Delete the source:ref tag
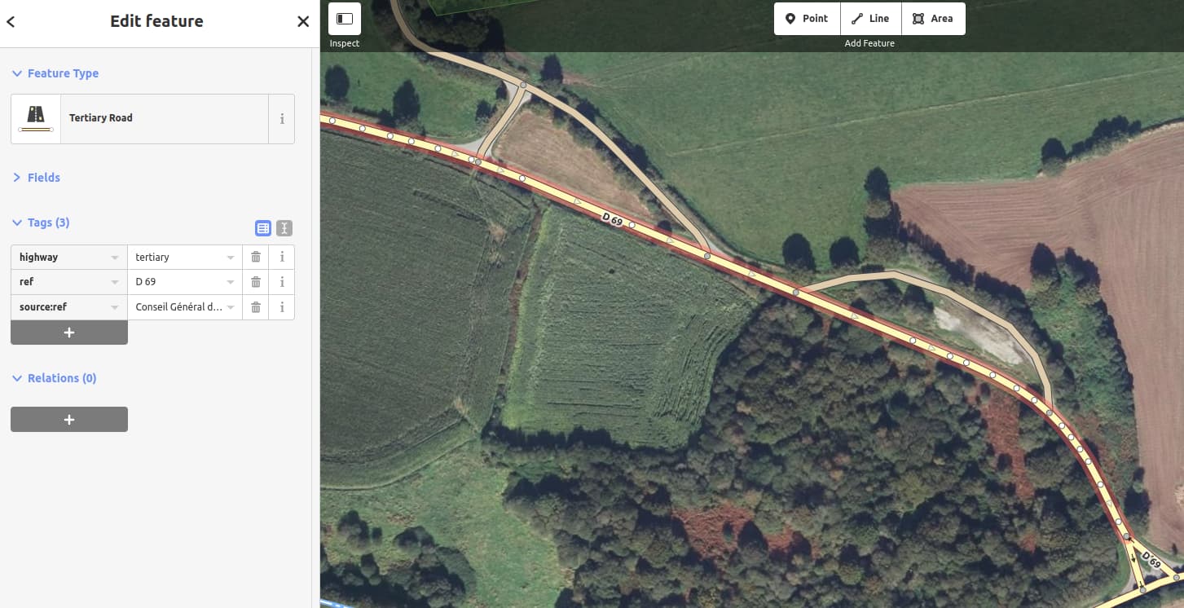The height and width of the screenshot is (608, 1184). coord(256,307)
